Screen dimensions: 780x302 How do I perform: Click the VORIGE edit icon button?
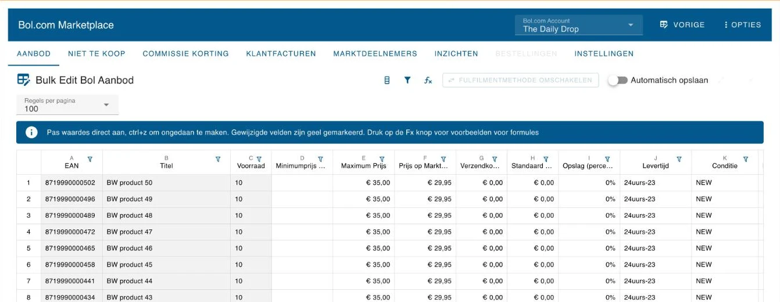[682, 25]
